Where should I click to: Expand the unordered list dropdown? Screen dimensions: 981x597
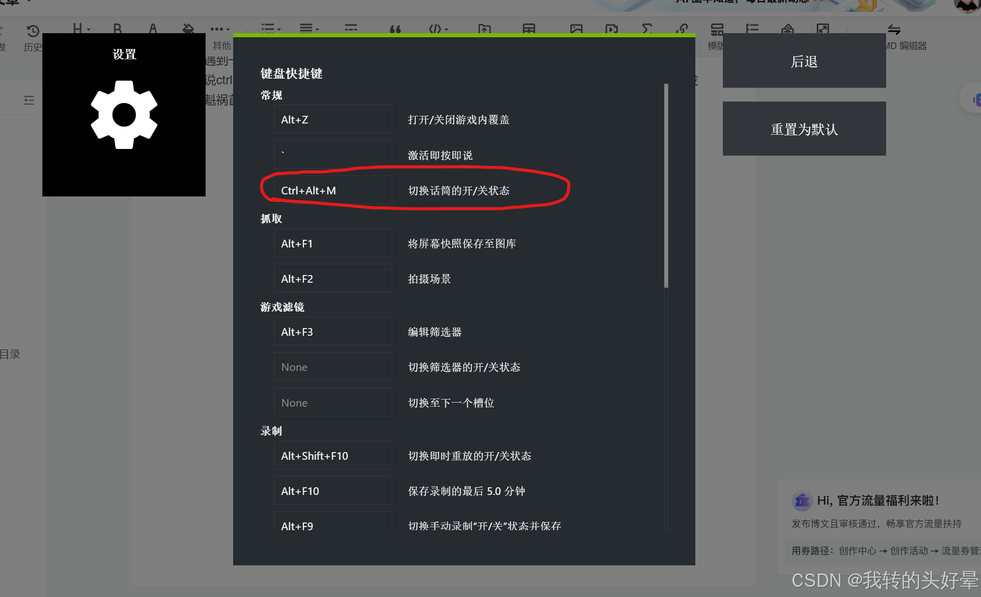[269, 29]
